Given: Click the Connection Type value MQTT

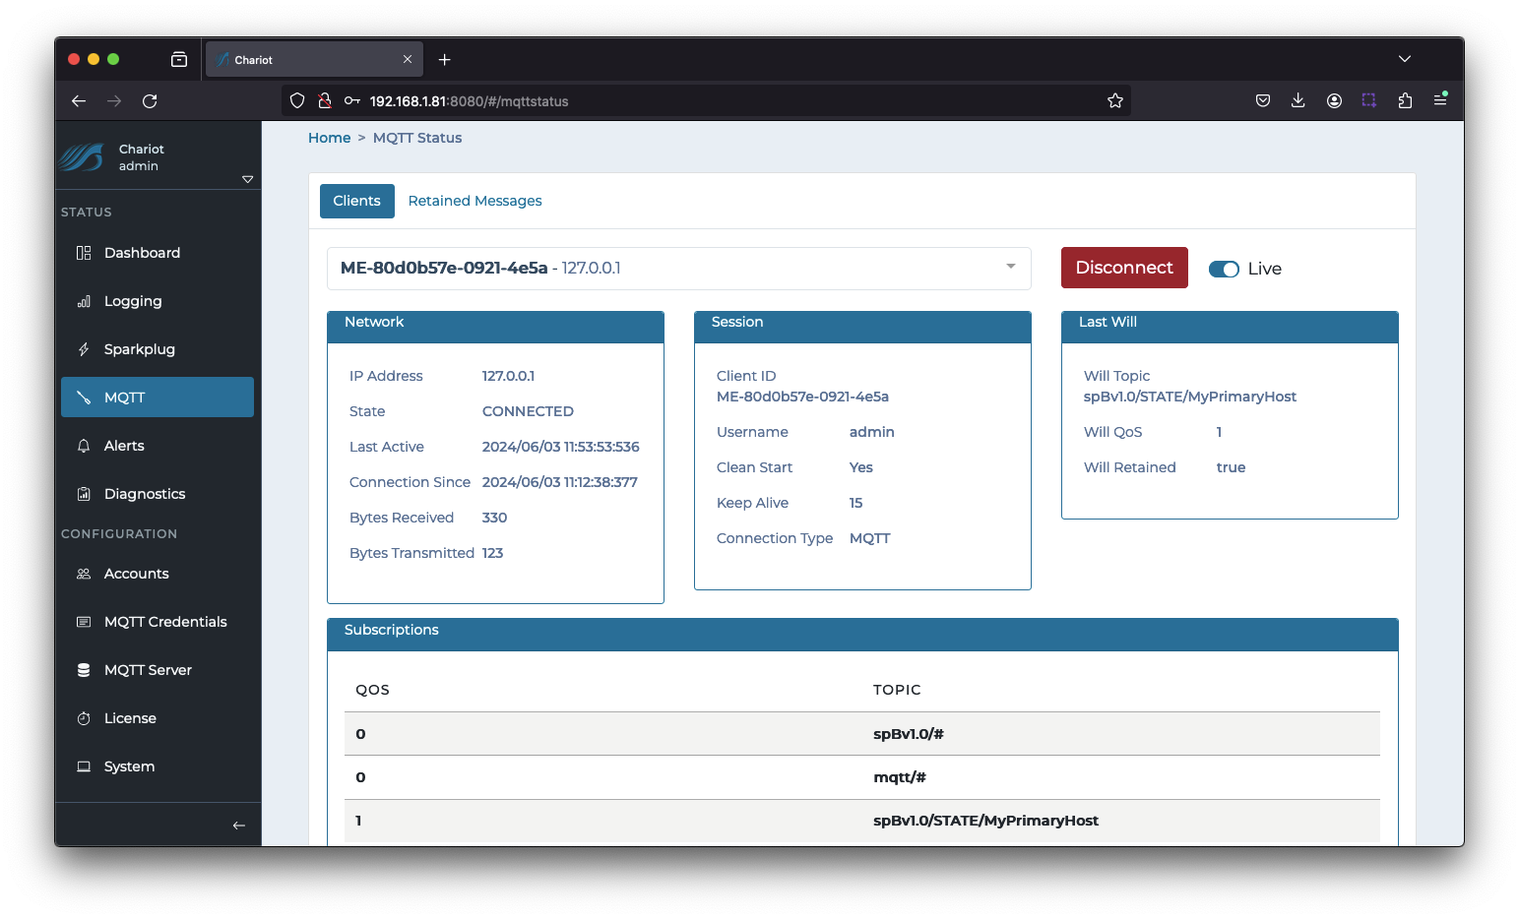Looking at the screenshot, I should pyautogui.click(x=869, y=538).
